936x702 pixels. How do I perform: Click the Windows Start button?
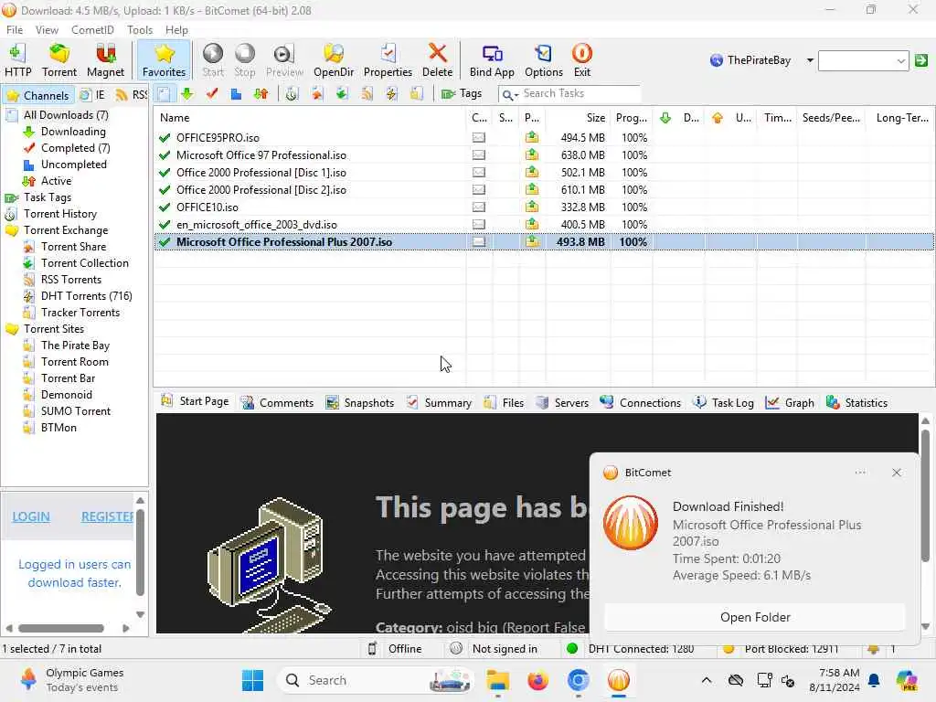[x=253, y=680]
